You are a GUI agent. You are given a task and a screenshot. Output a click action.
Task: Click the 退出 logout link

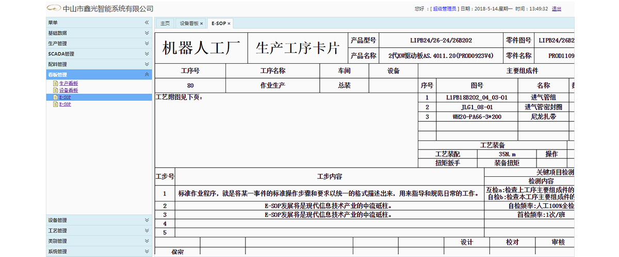[557, 9]
